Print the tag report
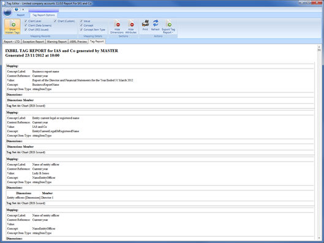324x243 pixels. pyautogui.click(x=145, y=25)
